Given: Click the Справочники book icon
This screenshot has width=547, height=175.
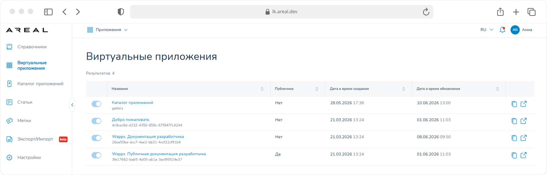Looking at the screenshot, I should tap(9, 47).
